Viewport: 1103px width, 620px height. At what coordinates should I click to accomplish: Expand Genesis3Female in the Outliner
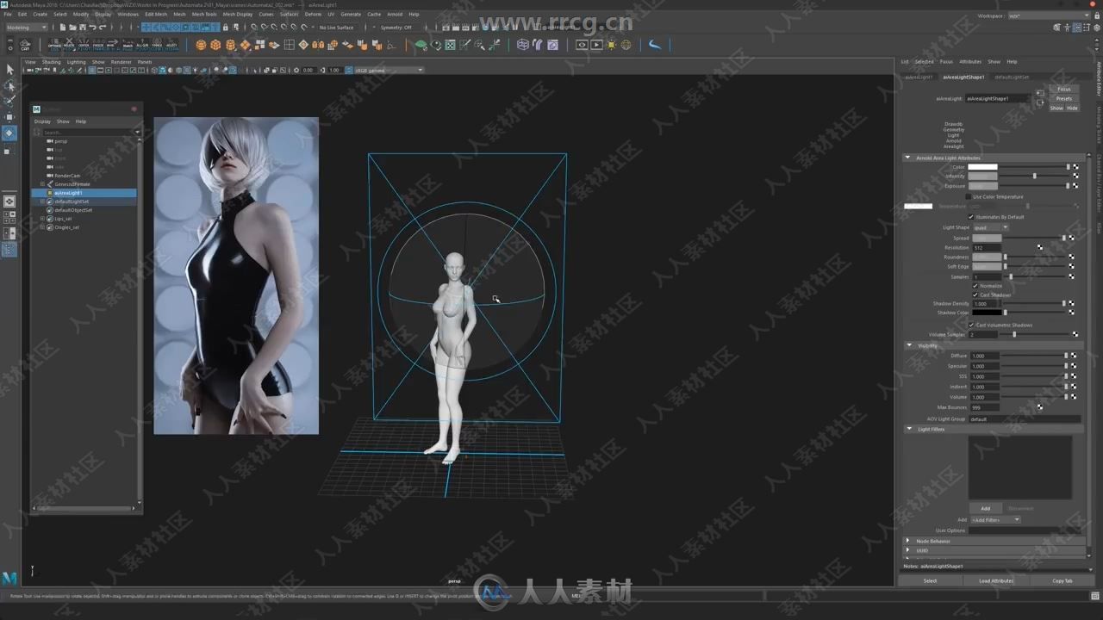click(42, 184)
